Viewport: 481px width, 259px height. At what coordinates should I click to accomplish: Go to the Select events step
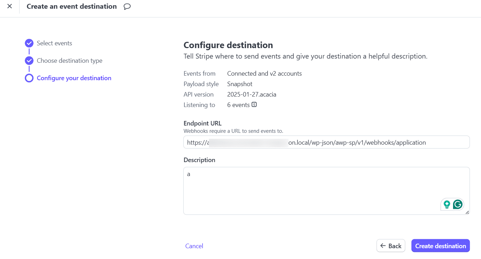click(54, 43)
